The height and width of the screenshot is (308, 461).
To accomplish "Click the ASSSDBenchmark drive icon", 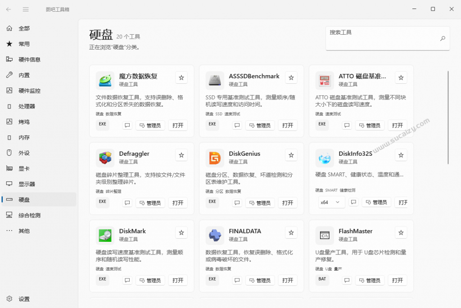I will (x=215, y=80).
